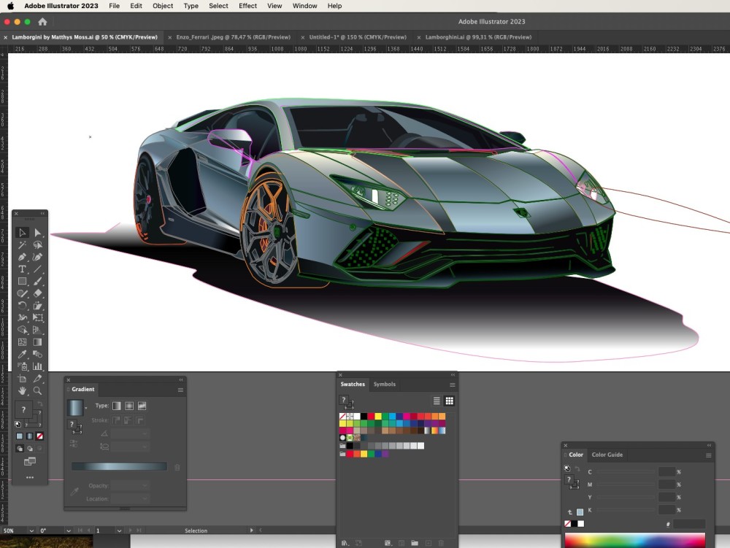Pick the Magic Wand tool

tap(21, 244)
